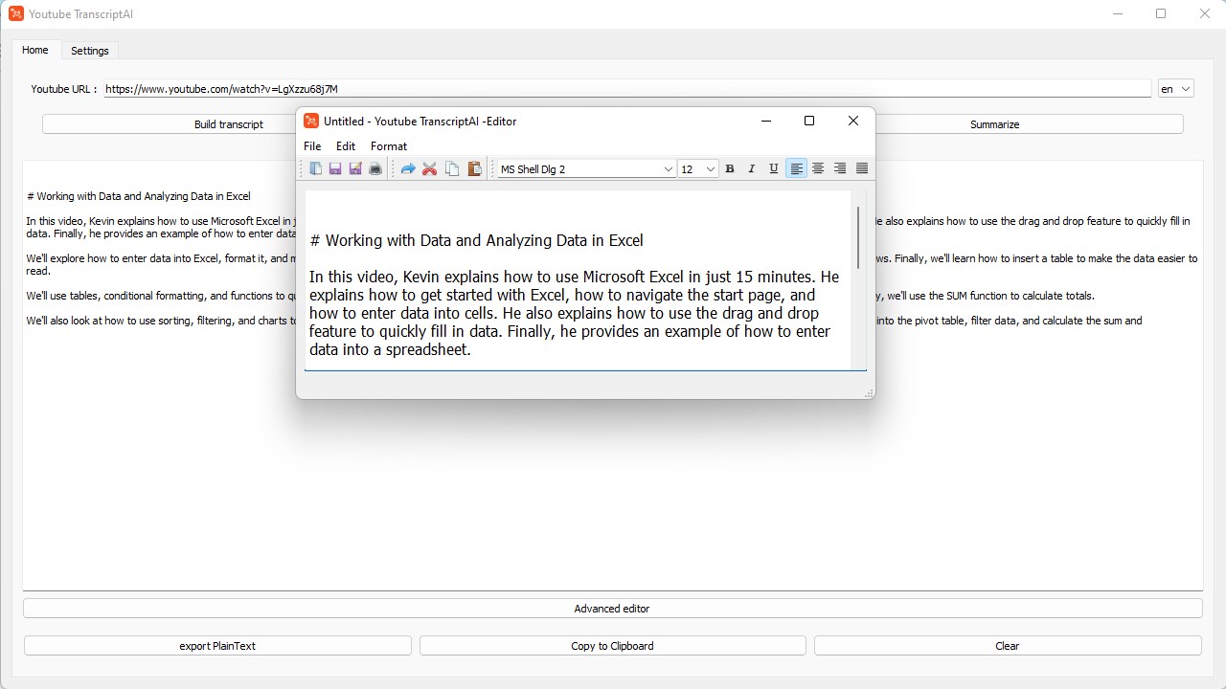The width and height of the screenshot is (1226, 689).
Task: Click the blue redo arrow icon
Action: 408,169
